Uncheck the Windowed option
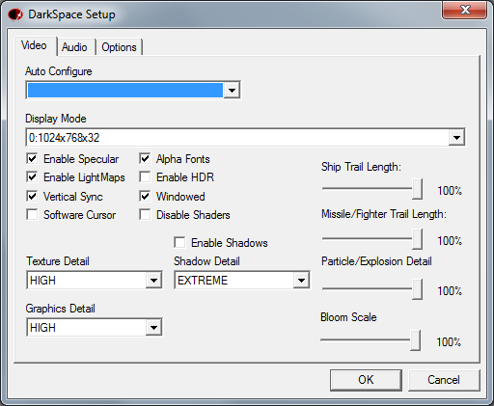 (145, 196)
